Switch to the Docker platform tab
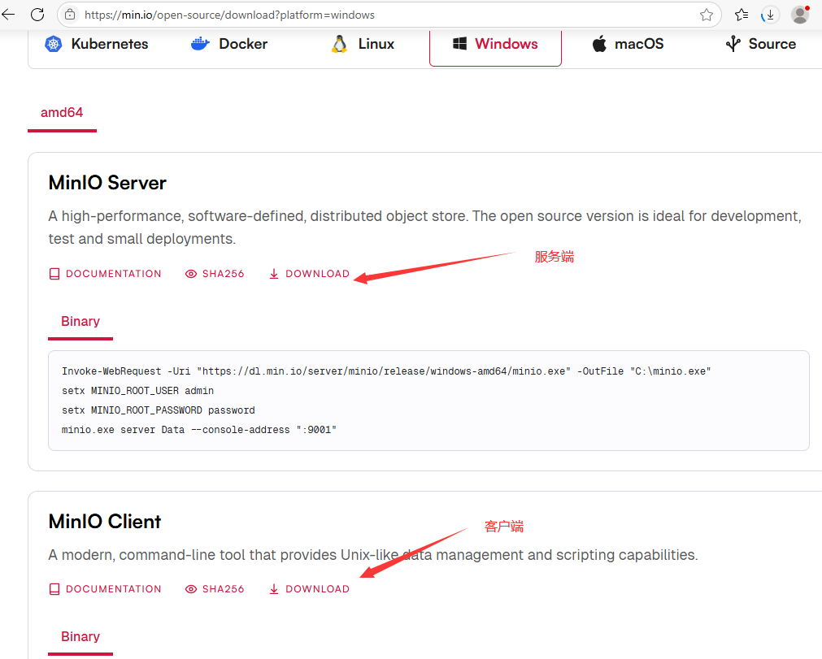 [229, 44]
